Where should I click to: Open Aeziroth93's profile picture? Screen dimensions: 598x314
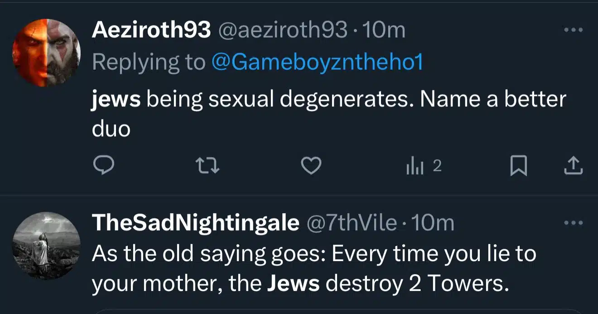click(46, 53)
